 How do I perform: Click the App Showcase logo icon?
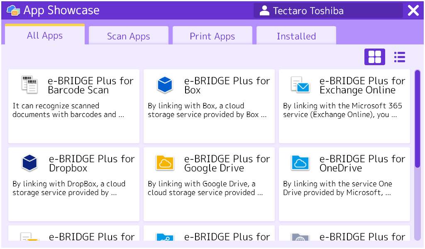pos(13,10)
